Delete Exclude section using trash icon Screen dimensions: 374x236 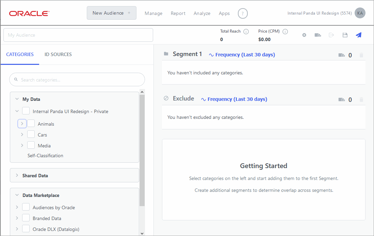pos(361,99)
